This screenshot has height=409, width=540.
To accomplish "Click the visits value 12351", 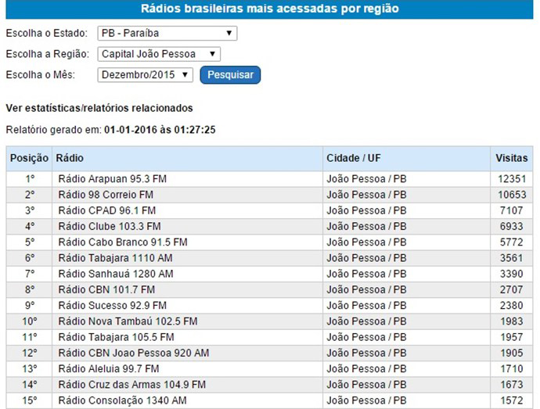I will click(512, 179).
